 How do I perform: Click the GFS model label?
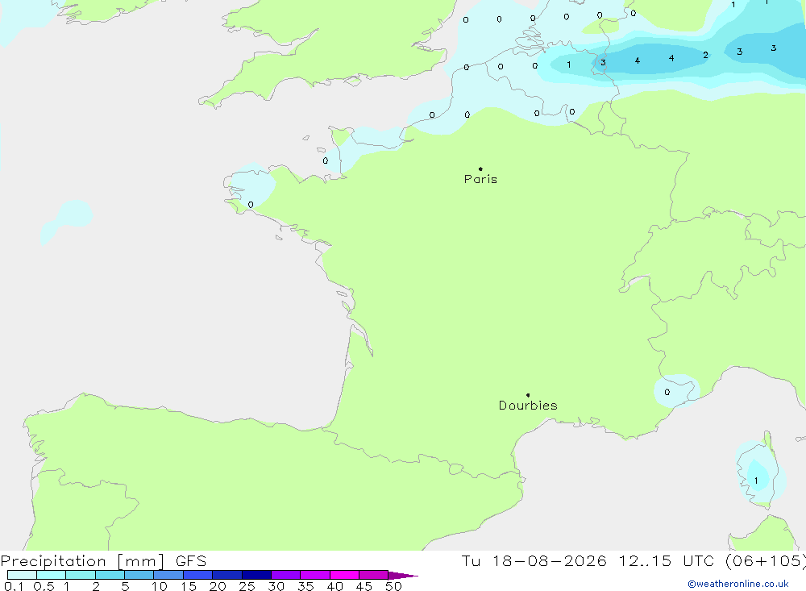click(191, 561)
